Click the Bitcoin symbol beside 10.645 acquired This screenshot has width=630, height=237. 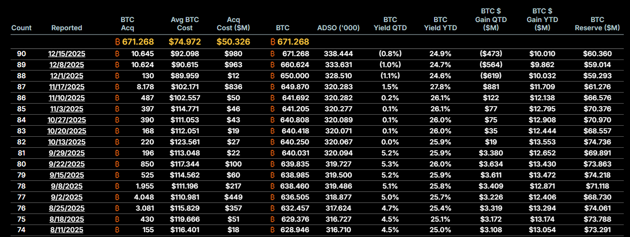tap(116, 54)
